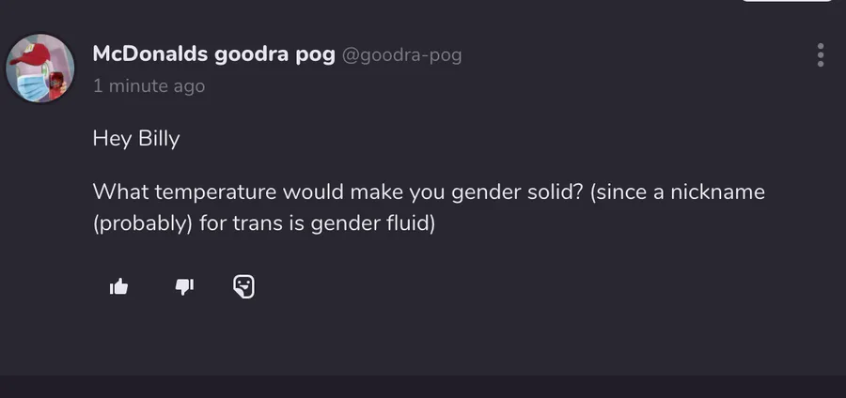Click the "Hey Billy" greeting line

[x=135, y=140]
